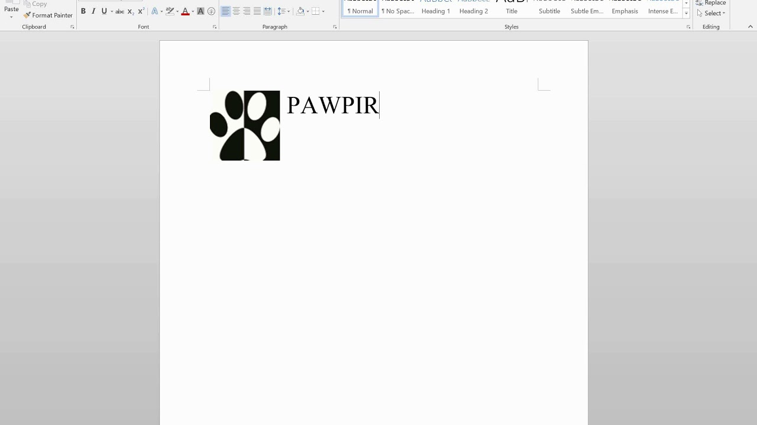The width and height of the screenshot is (757, 425).
Task: Open Text Effects and Typography
Action: [x=154, y=11]
